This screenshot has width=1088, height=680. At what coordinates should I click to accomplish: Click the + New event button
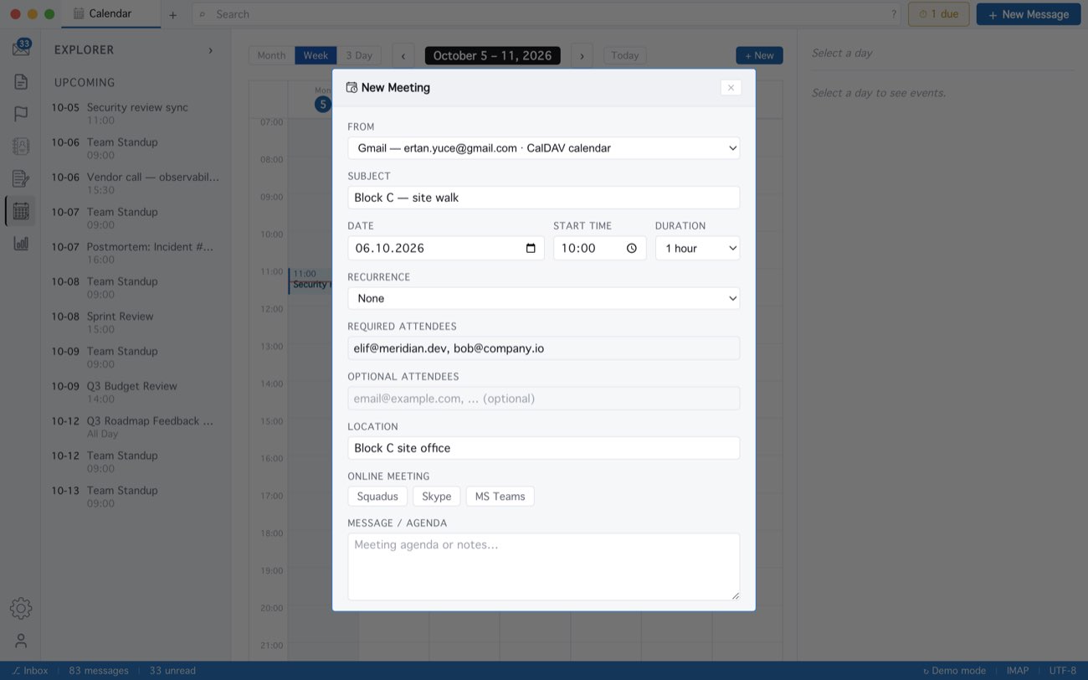759,55
